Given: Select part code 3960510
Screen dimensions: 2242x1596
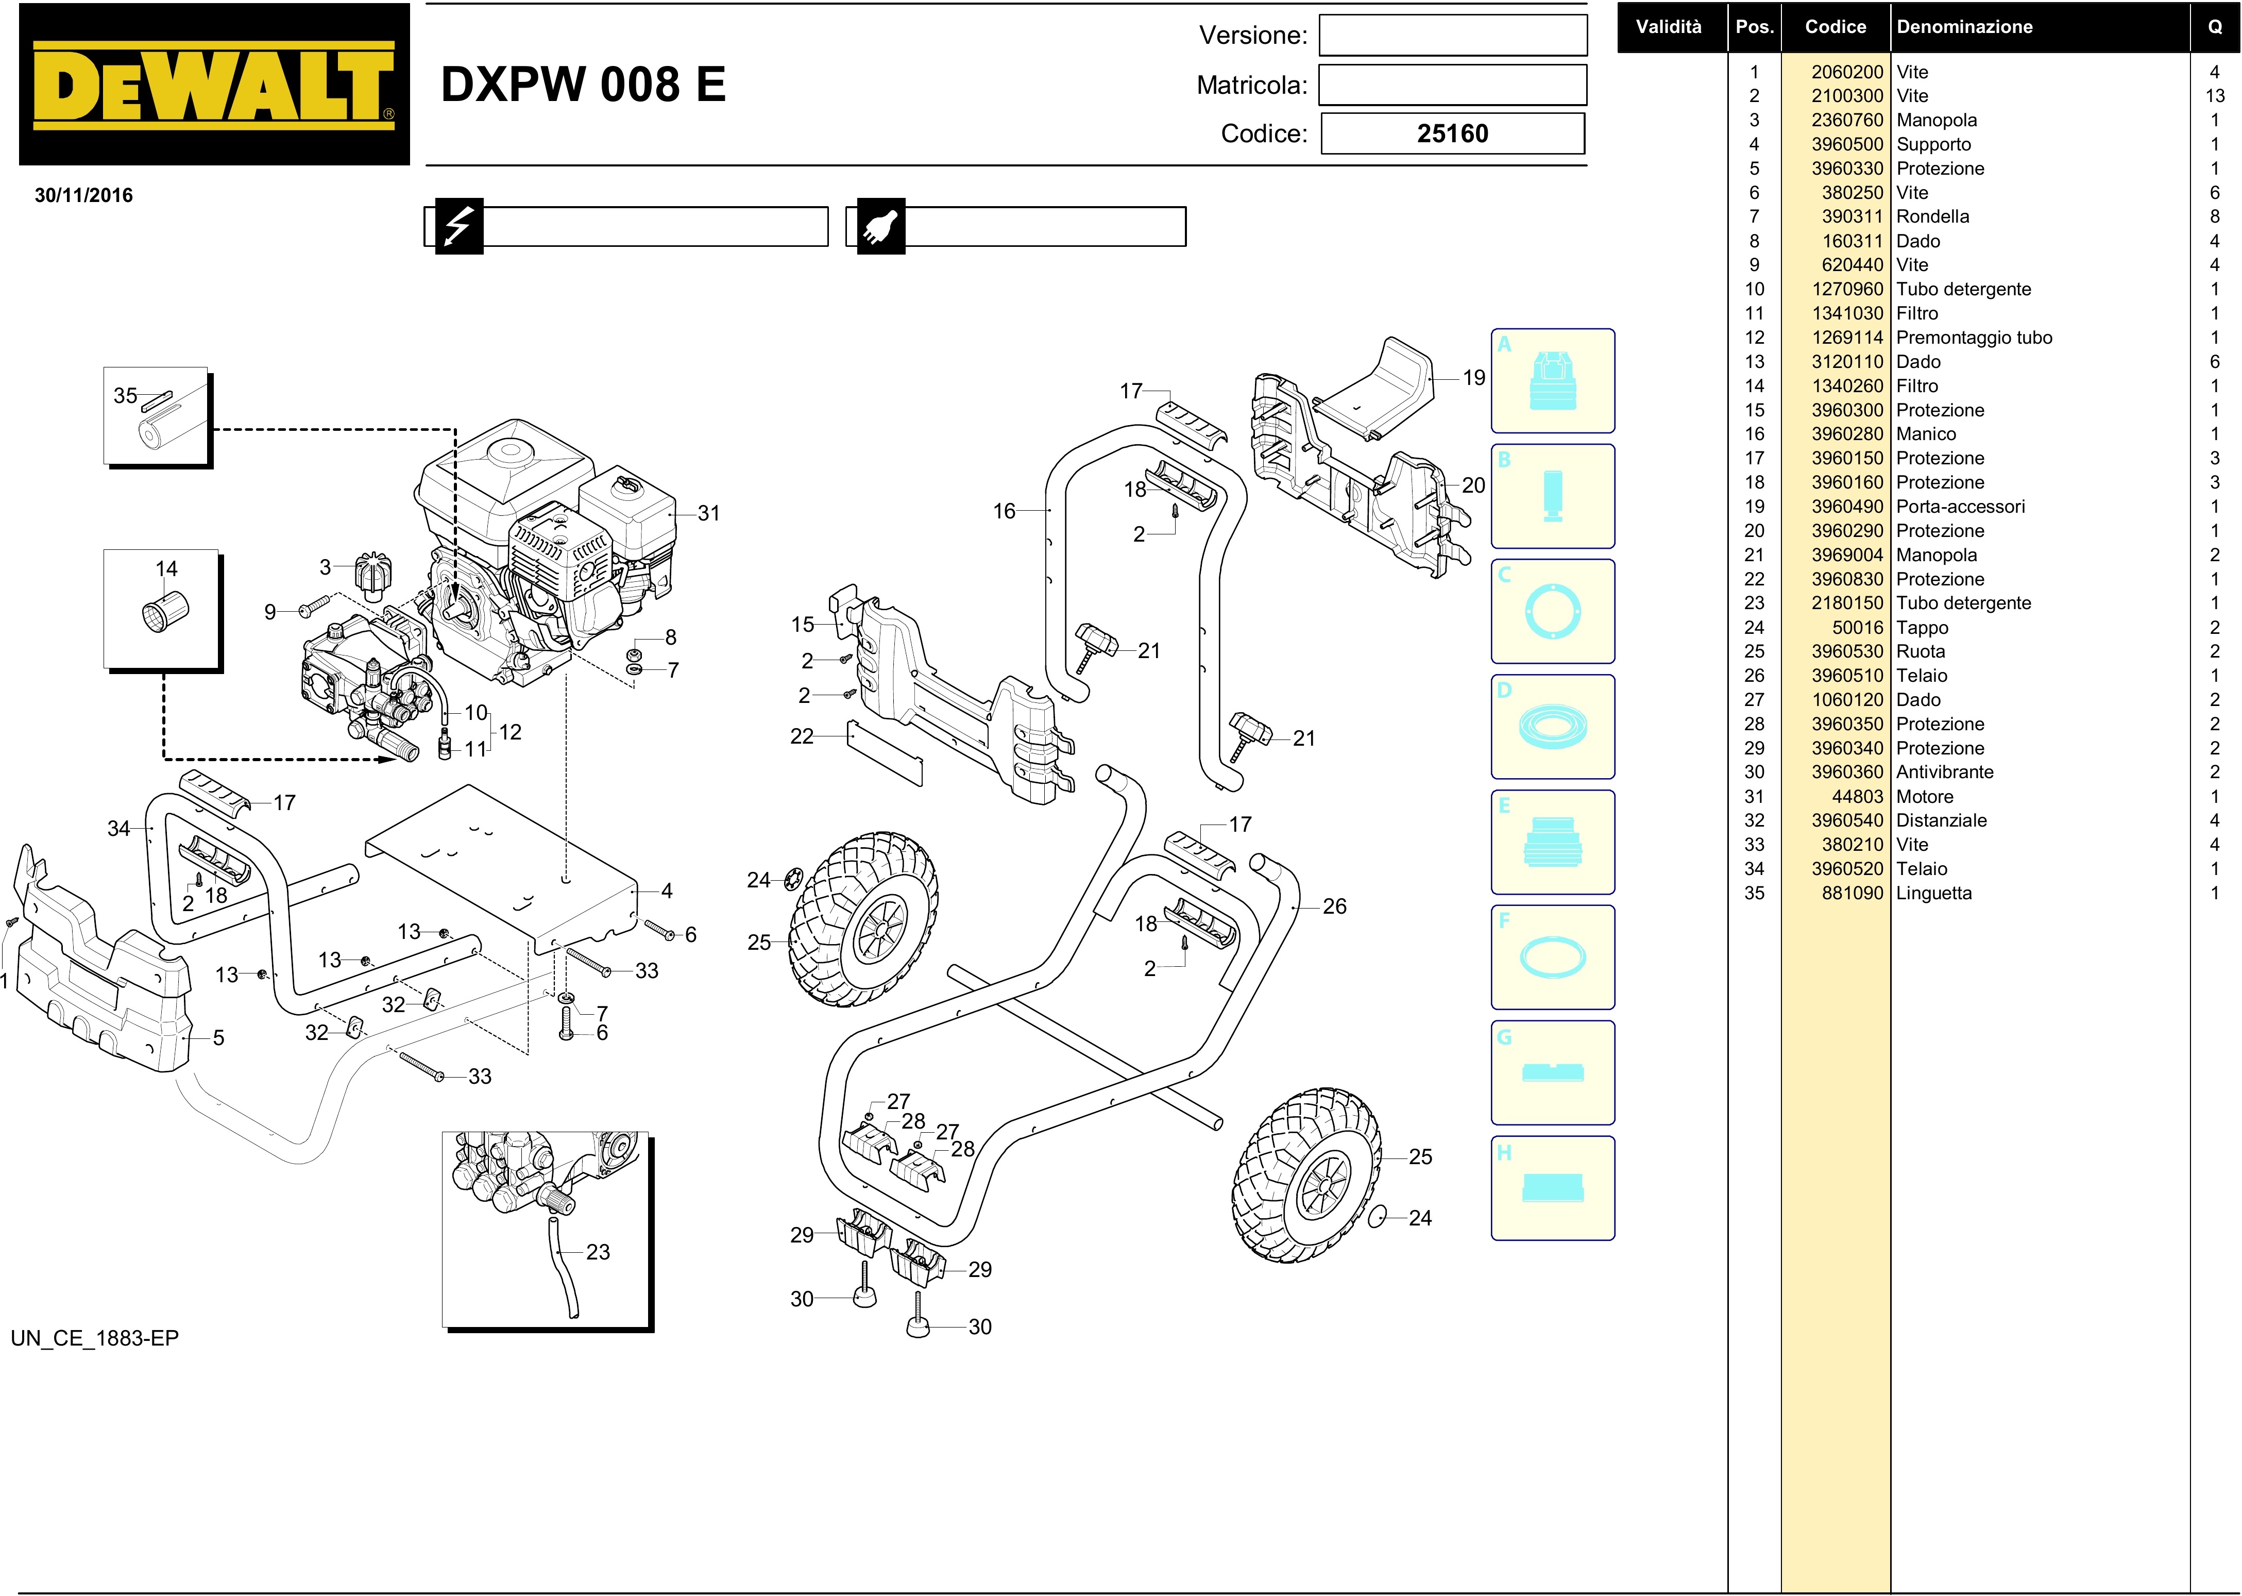Looking at the screenshot, I should 1847,675.
